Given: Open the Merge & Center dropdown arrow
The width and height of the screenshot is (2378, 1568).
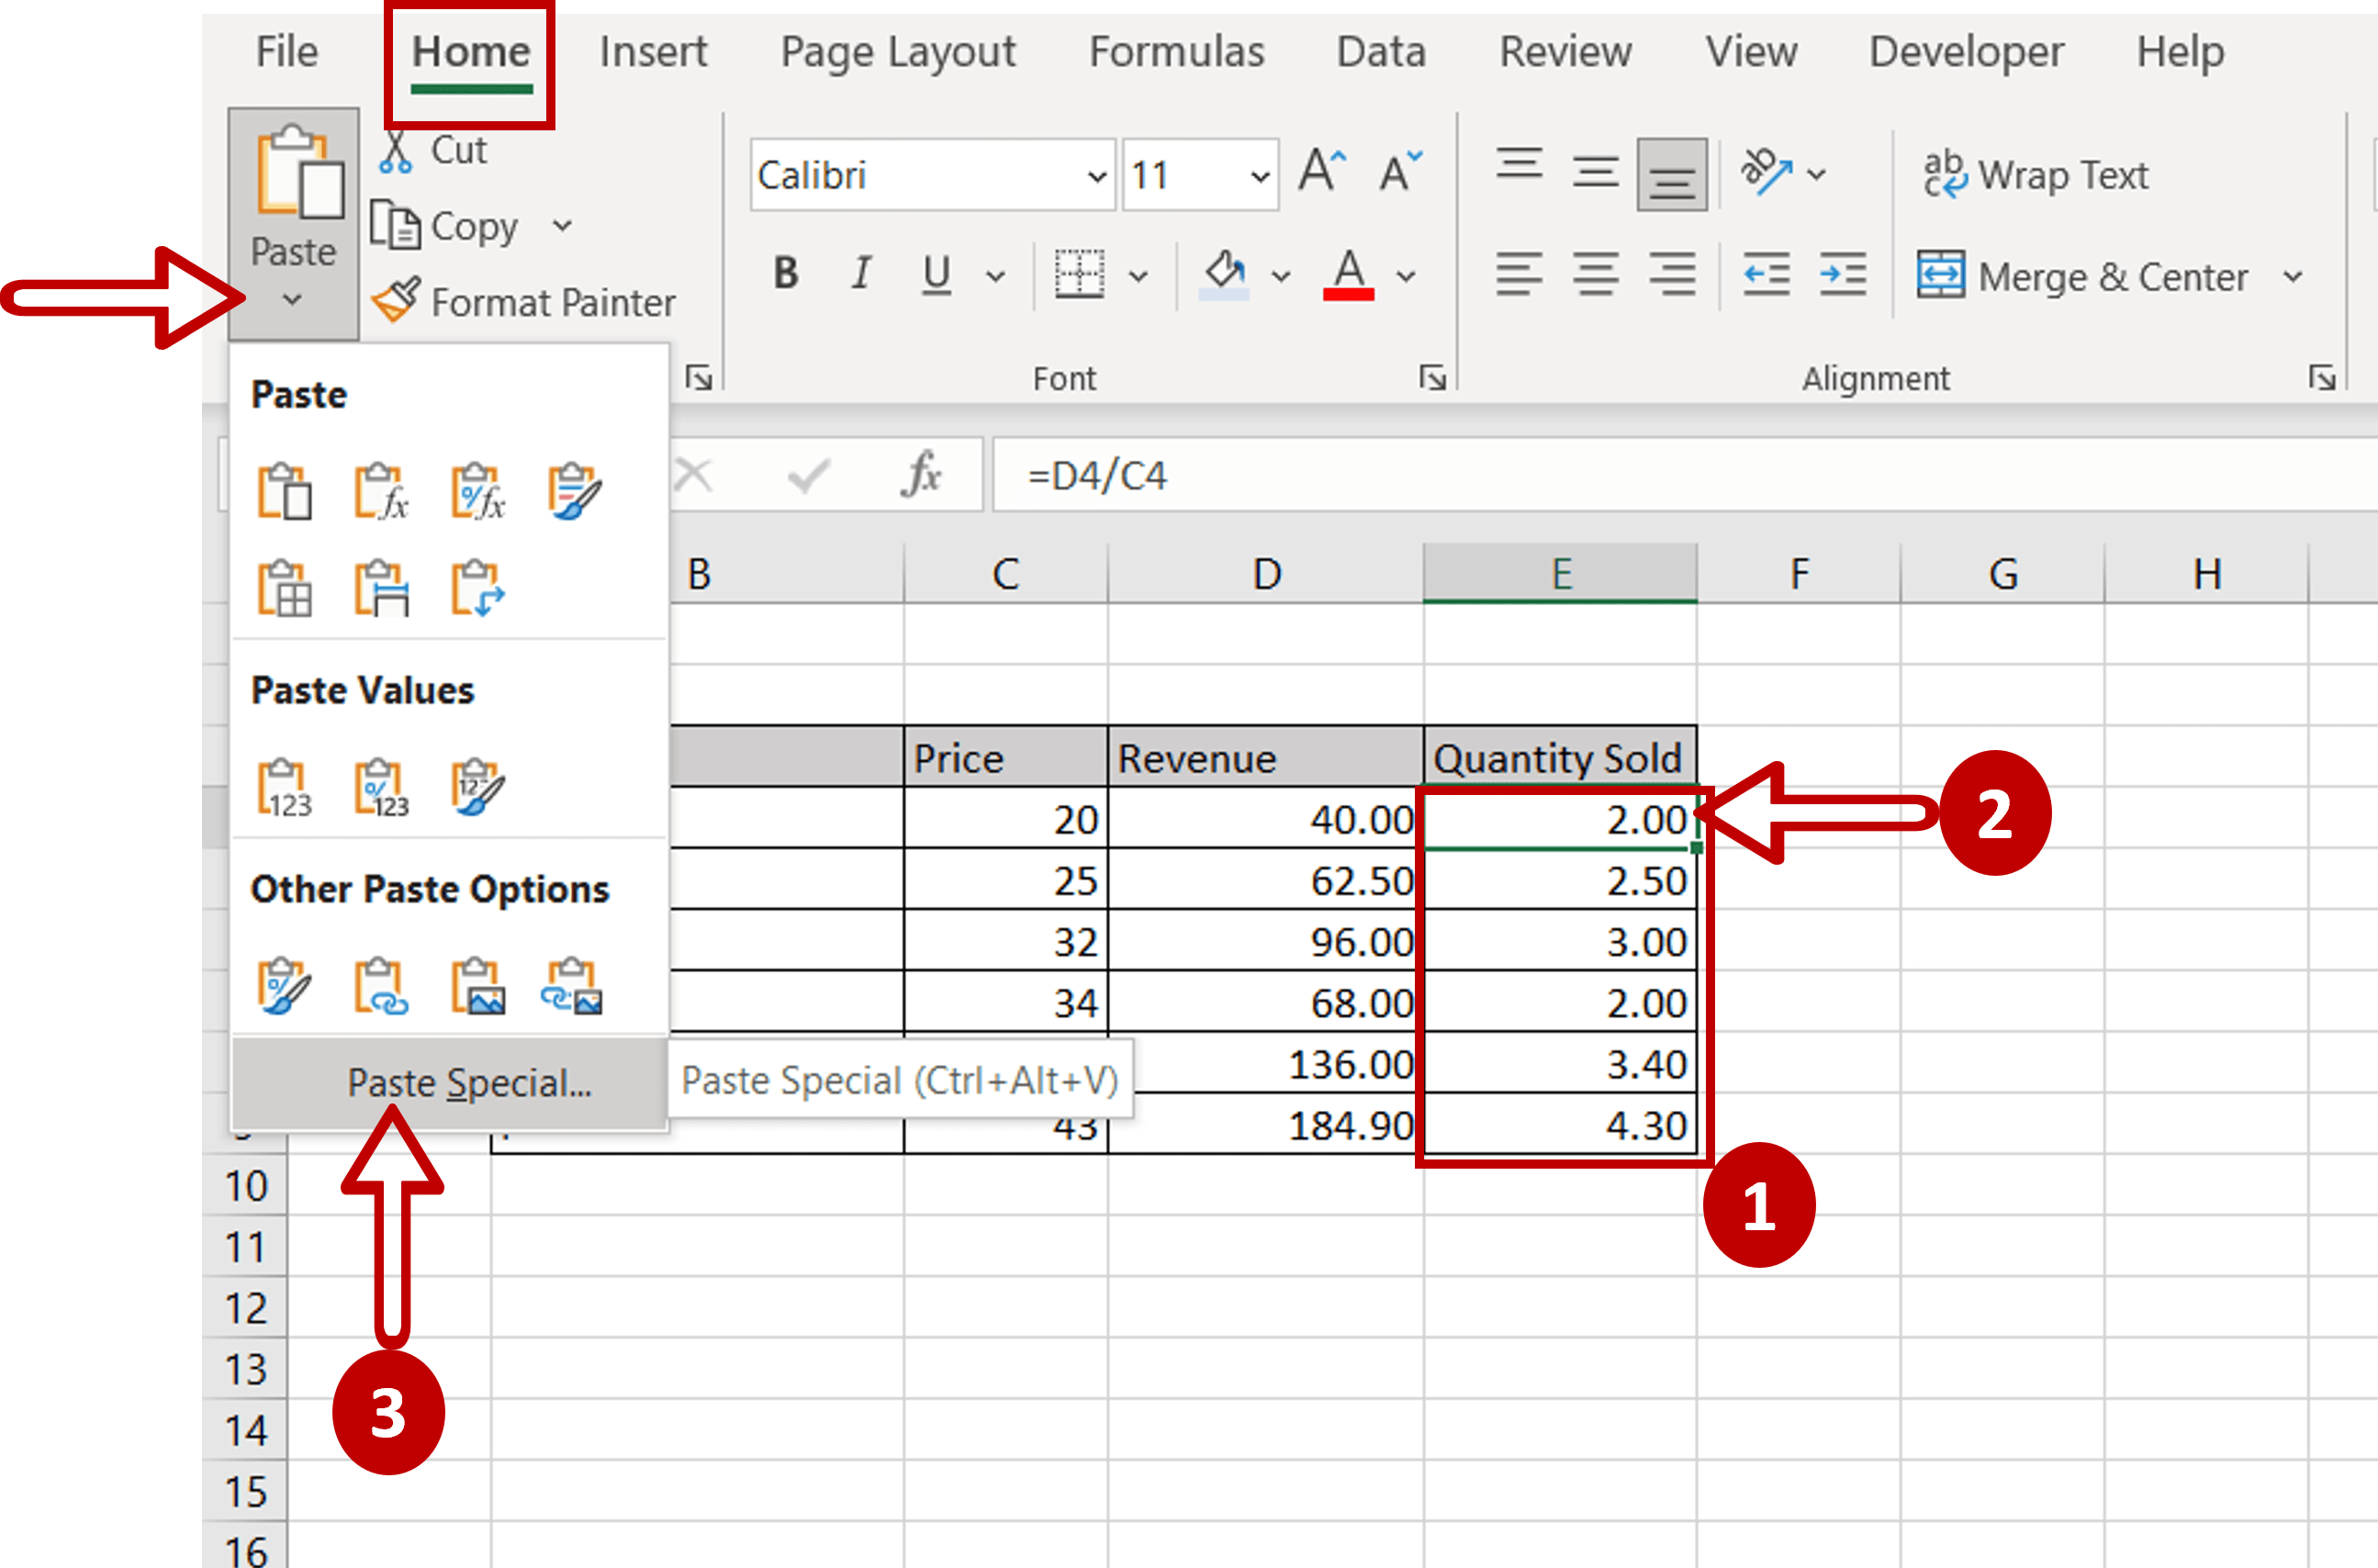Looking at the screenshot, I should [x=2295, y=277].
